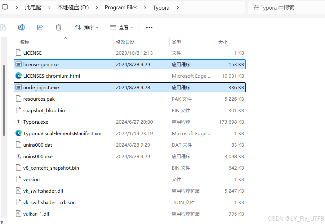Click JSON 文件 type cell
325x224 pixels.
click(x=183, y=203)
